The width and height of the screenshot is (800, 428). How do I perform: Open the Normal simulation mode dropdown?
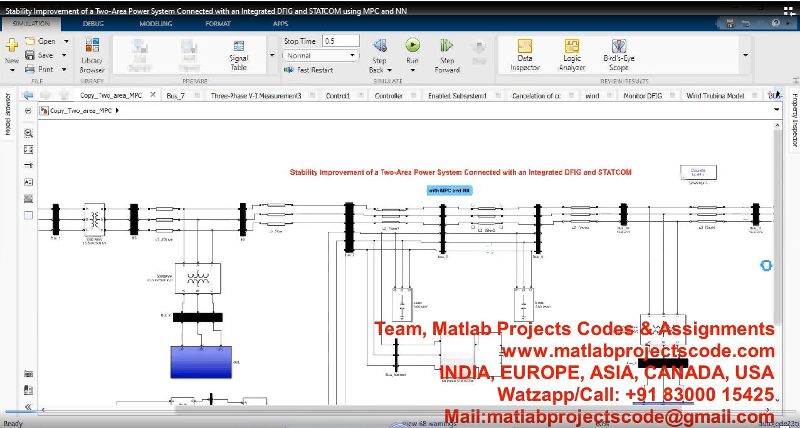click(x=320, y=56)
